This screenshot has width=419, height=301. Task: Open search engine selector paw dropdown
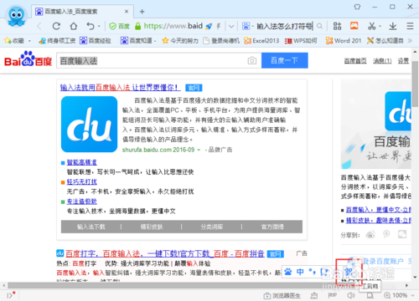tap(247, 26)
